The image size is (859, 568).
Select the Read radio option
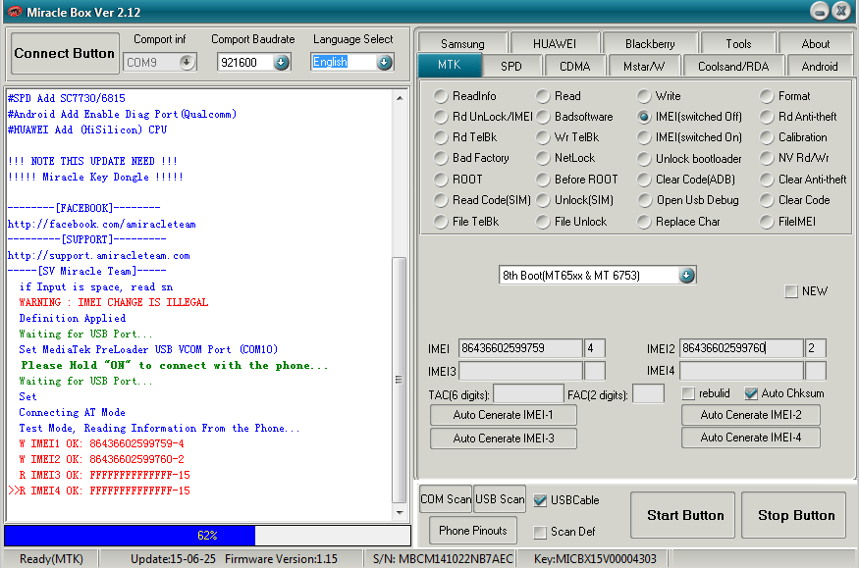(x=543, y=96)
